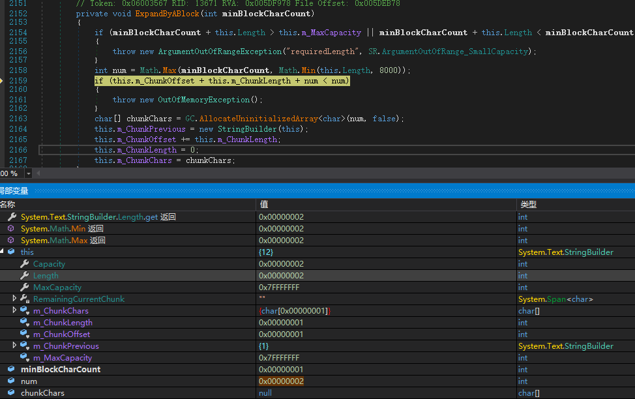Image resolution: width=635 pixels, height=399 pixels.
Task: Expand the m_ChunkChars field
Action: [x=15, y=311]
